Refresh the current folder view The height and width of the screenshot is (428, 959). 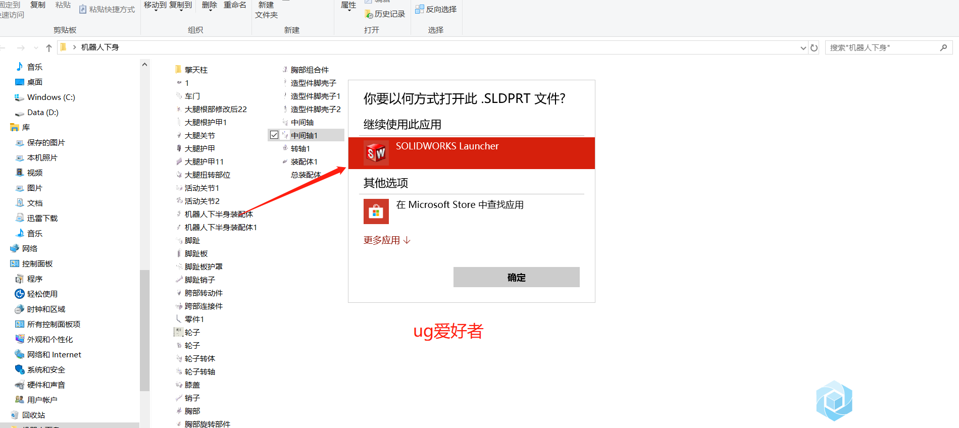pyautogui.click(x=814, y=48)
